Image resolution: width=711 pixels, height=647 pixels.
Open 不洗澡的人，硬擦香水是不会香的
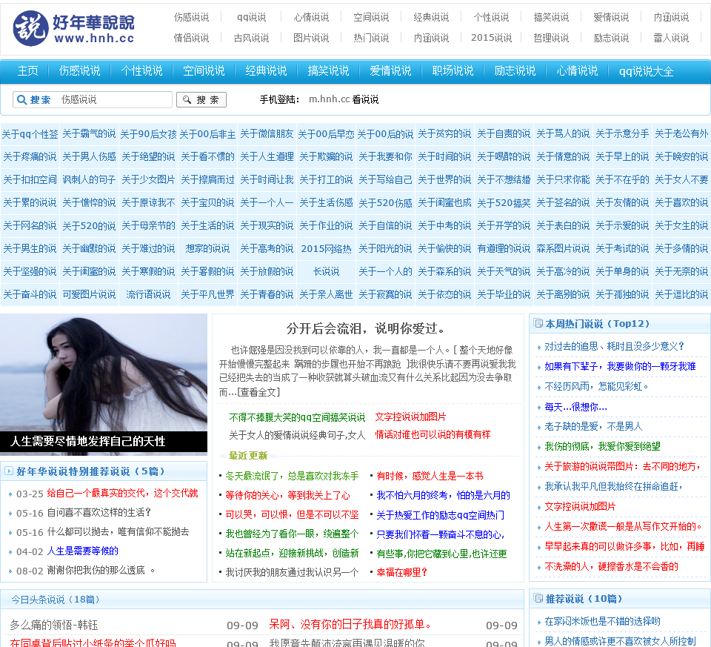coord(611,566)
